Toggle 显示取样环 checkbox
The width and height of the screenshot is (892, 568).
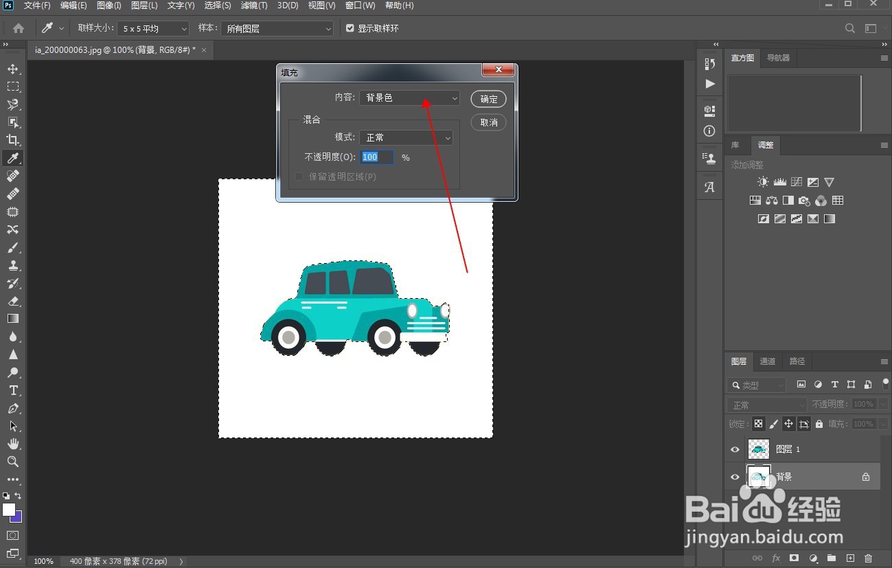[x=350, y=28]
